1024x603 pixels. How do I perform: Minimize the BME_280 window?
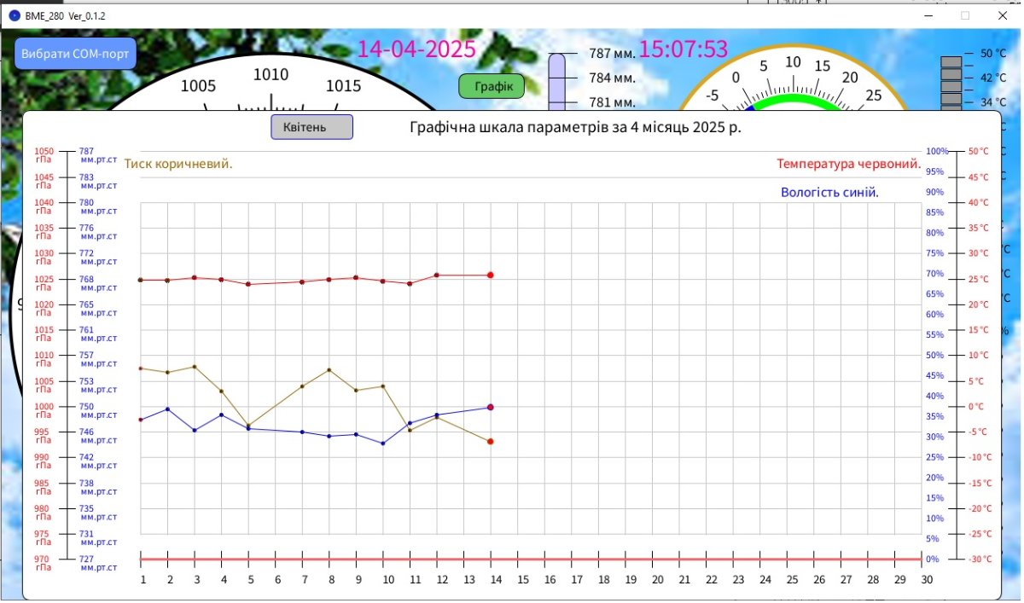[x=927, y=15]
